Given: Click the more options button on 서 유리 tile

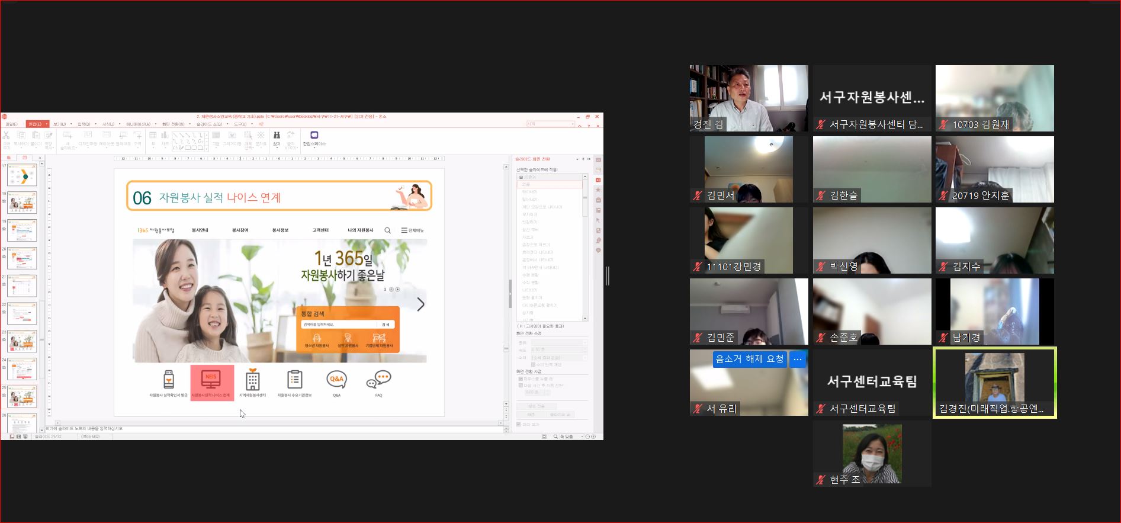Looking at the screenshot, I should coord(798,360).
